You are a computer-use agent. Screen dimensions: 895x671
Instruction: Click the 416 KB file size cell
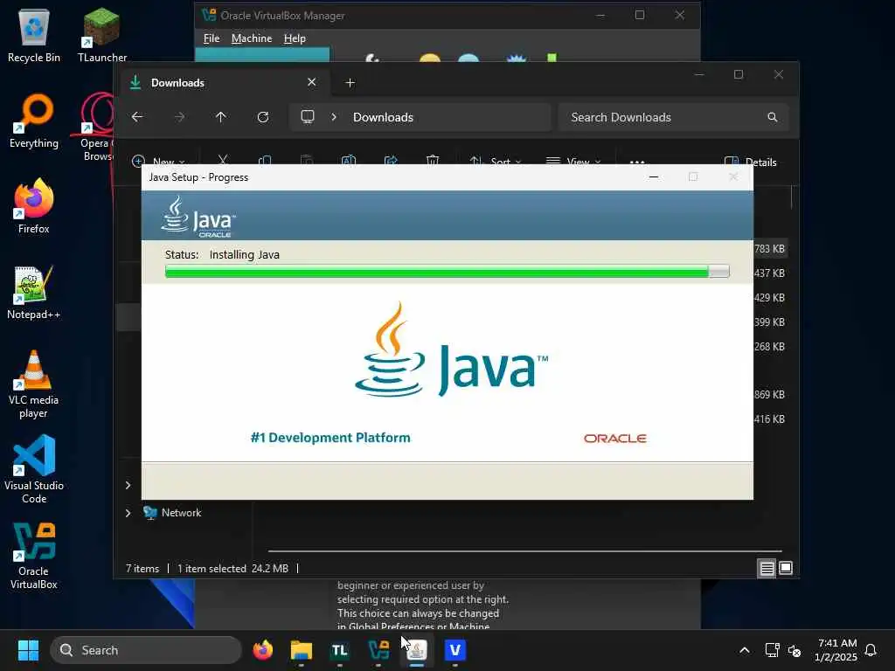pyautogui.click(x=769, y=419)
